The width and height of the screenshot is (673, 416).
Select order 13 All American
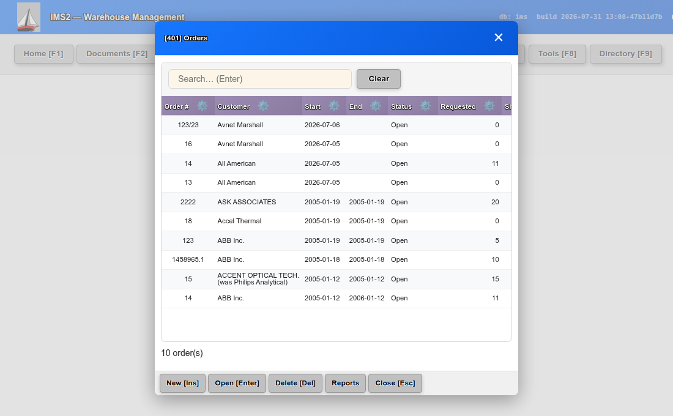click(336, 182)
